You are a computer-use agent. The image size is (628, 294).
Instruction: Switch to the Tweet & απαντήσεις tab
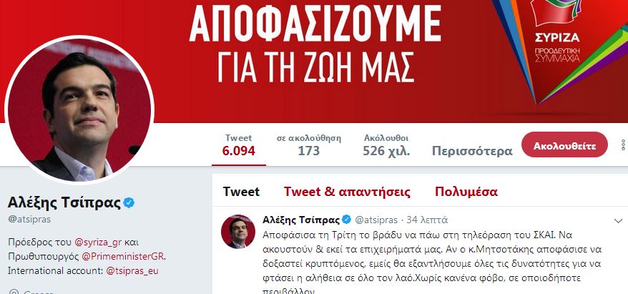point(347,192)
